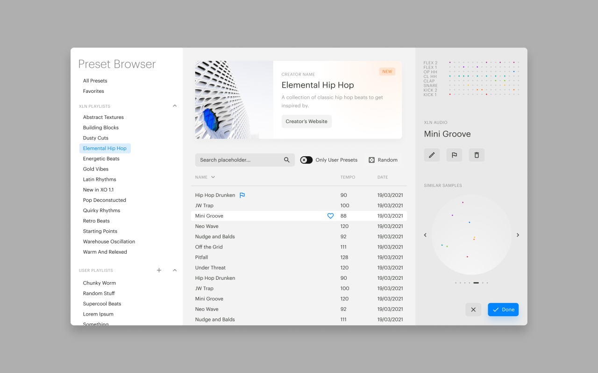Collapse the User Playlists section
Image resolution: width=598 pixels, height=373 pixels.
click(175, 270)
